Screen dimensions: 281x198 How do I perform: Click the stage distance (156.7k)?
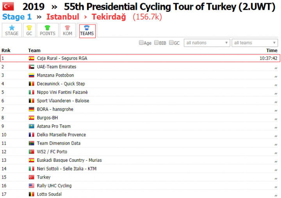click(147, 17)
